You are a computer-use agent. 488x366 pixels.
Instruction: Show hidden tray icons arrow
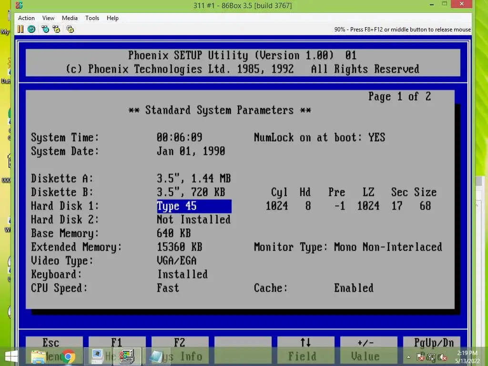click(408, 357)
